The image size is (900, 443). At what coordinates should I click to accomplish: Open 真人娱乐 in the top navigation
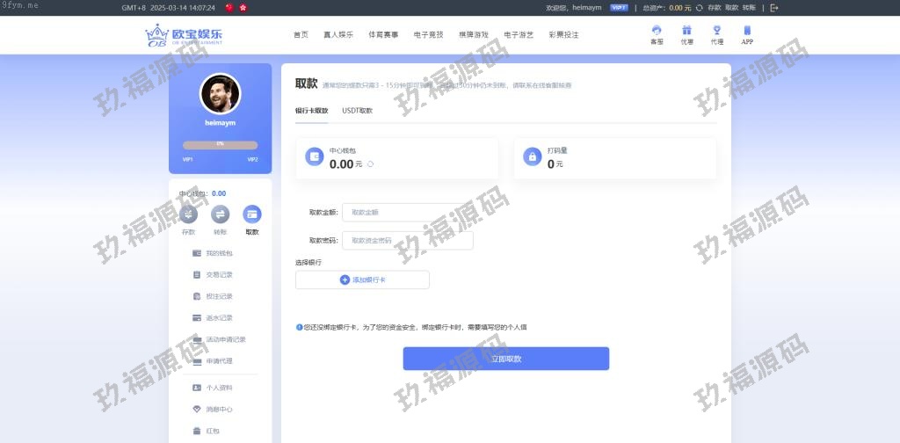click(337, 35)
